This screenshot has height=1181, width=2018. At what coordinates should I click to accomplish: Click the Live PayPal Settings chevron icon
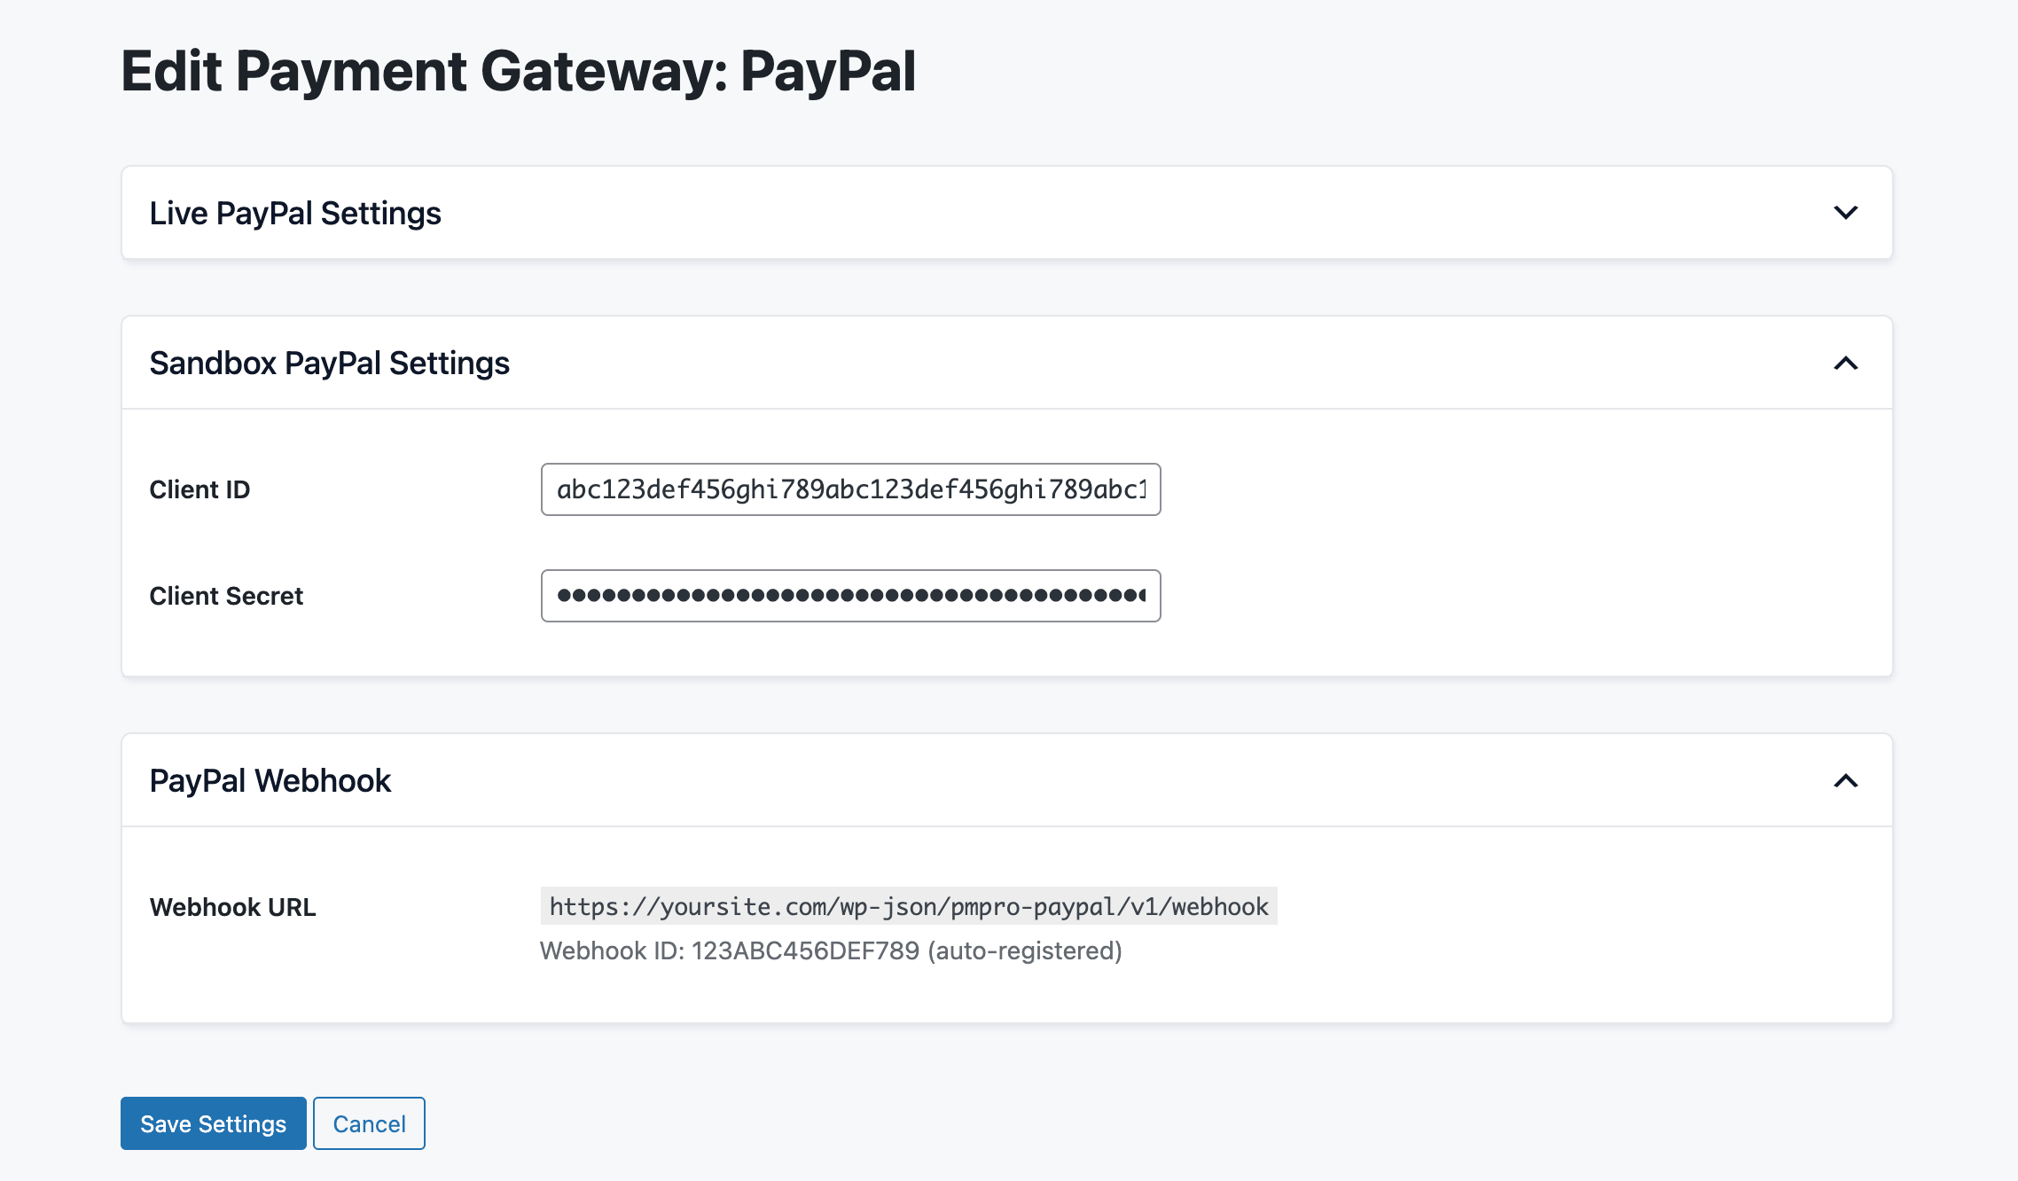pos(1848,213)
